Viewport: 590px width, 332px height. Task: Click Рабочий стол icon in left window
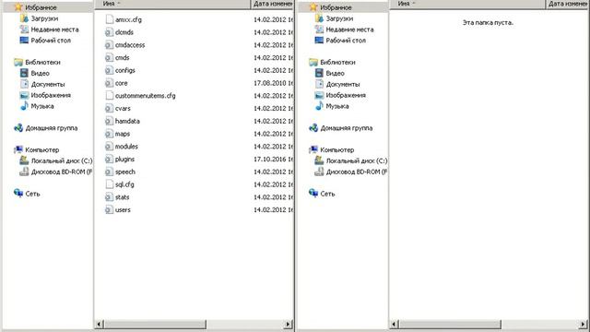[x=24, y=40]
